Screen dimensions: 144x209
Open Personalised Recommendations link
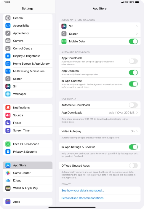coord(82,198)
